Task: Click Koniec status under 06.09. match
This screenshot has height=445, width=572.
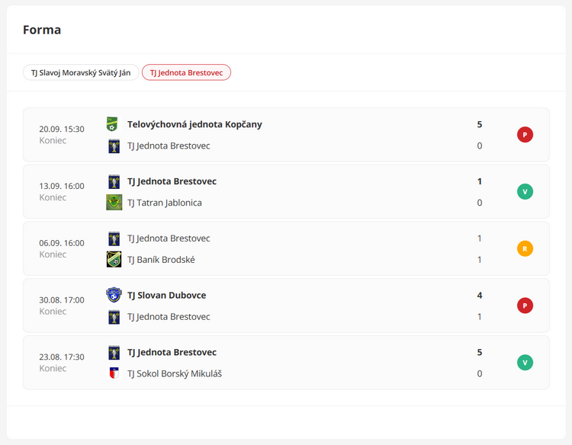Action: (x=53, y=255)
